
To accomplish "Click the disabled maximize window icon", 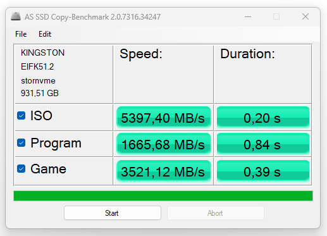I will coord(276,16).
